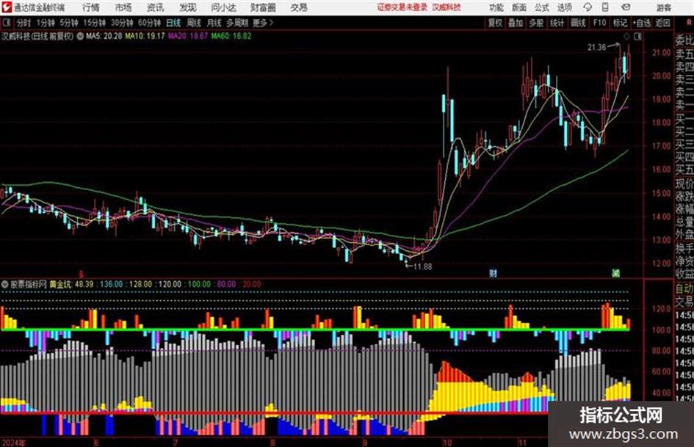This screenshot has width=694, height=447.
Task: Select the 月线 monthly chart tab
Action: (x=214, y=23)
